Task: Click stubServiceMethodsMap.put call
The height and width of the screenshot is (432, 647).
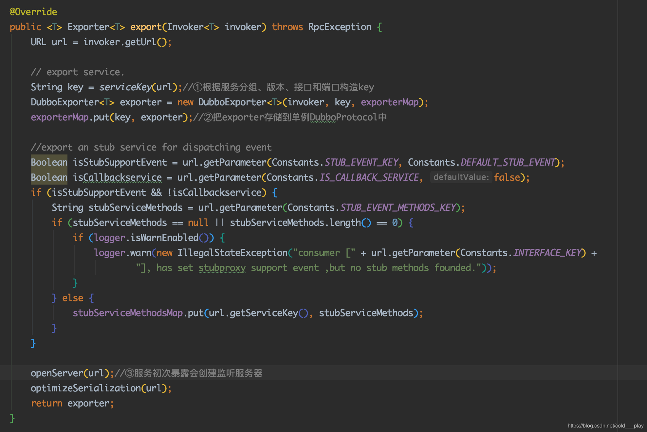Action: point(138,313)
